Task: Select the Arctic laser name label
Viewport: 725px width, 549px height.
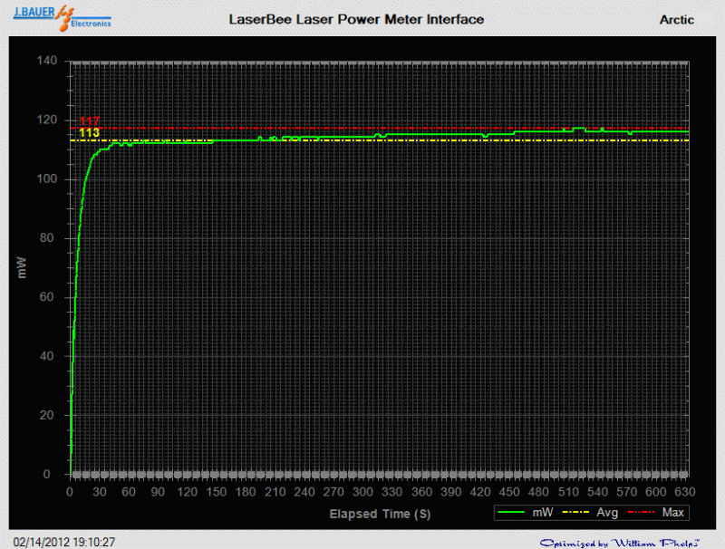Action: (x=676, y=19)
